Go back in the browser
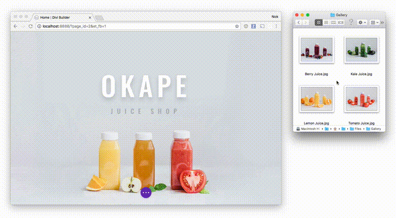 pos(16,26)
